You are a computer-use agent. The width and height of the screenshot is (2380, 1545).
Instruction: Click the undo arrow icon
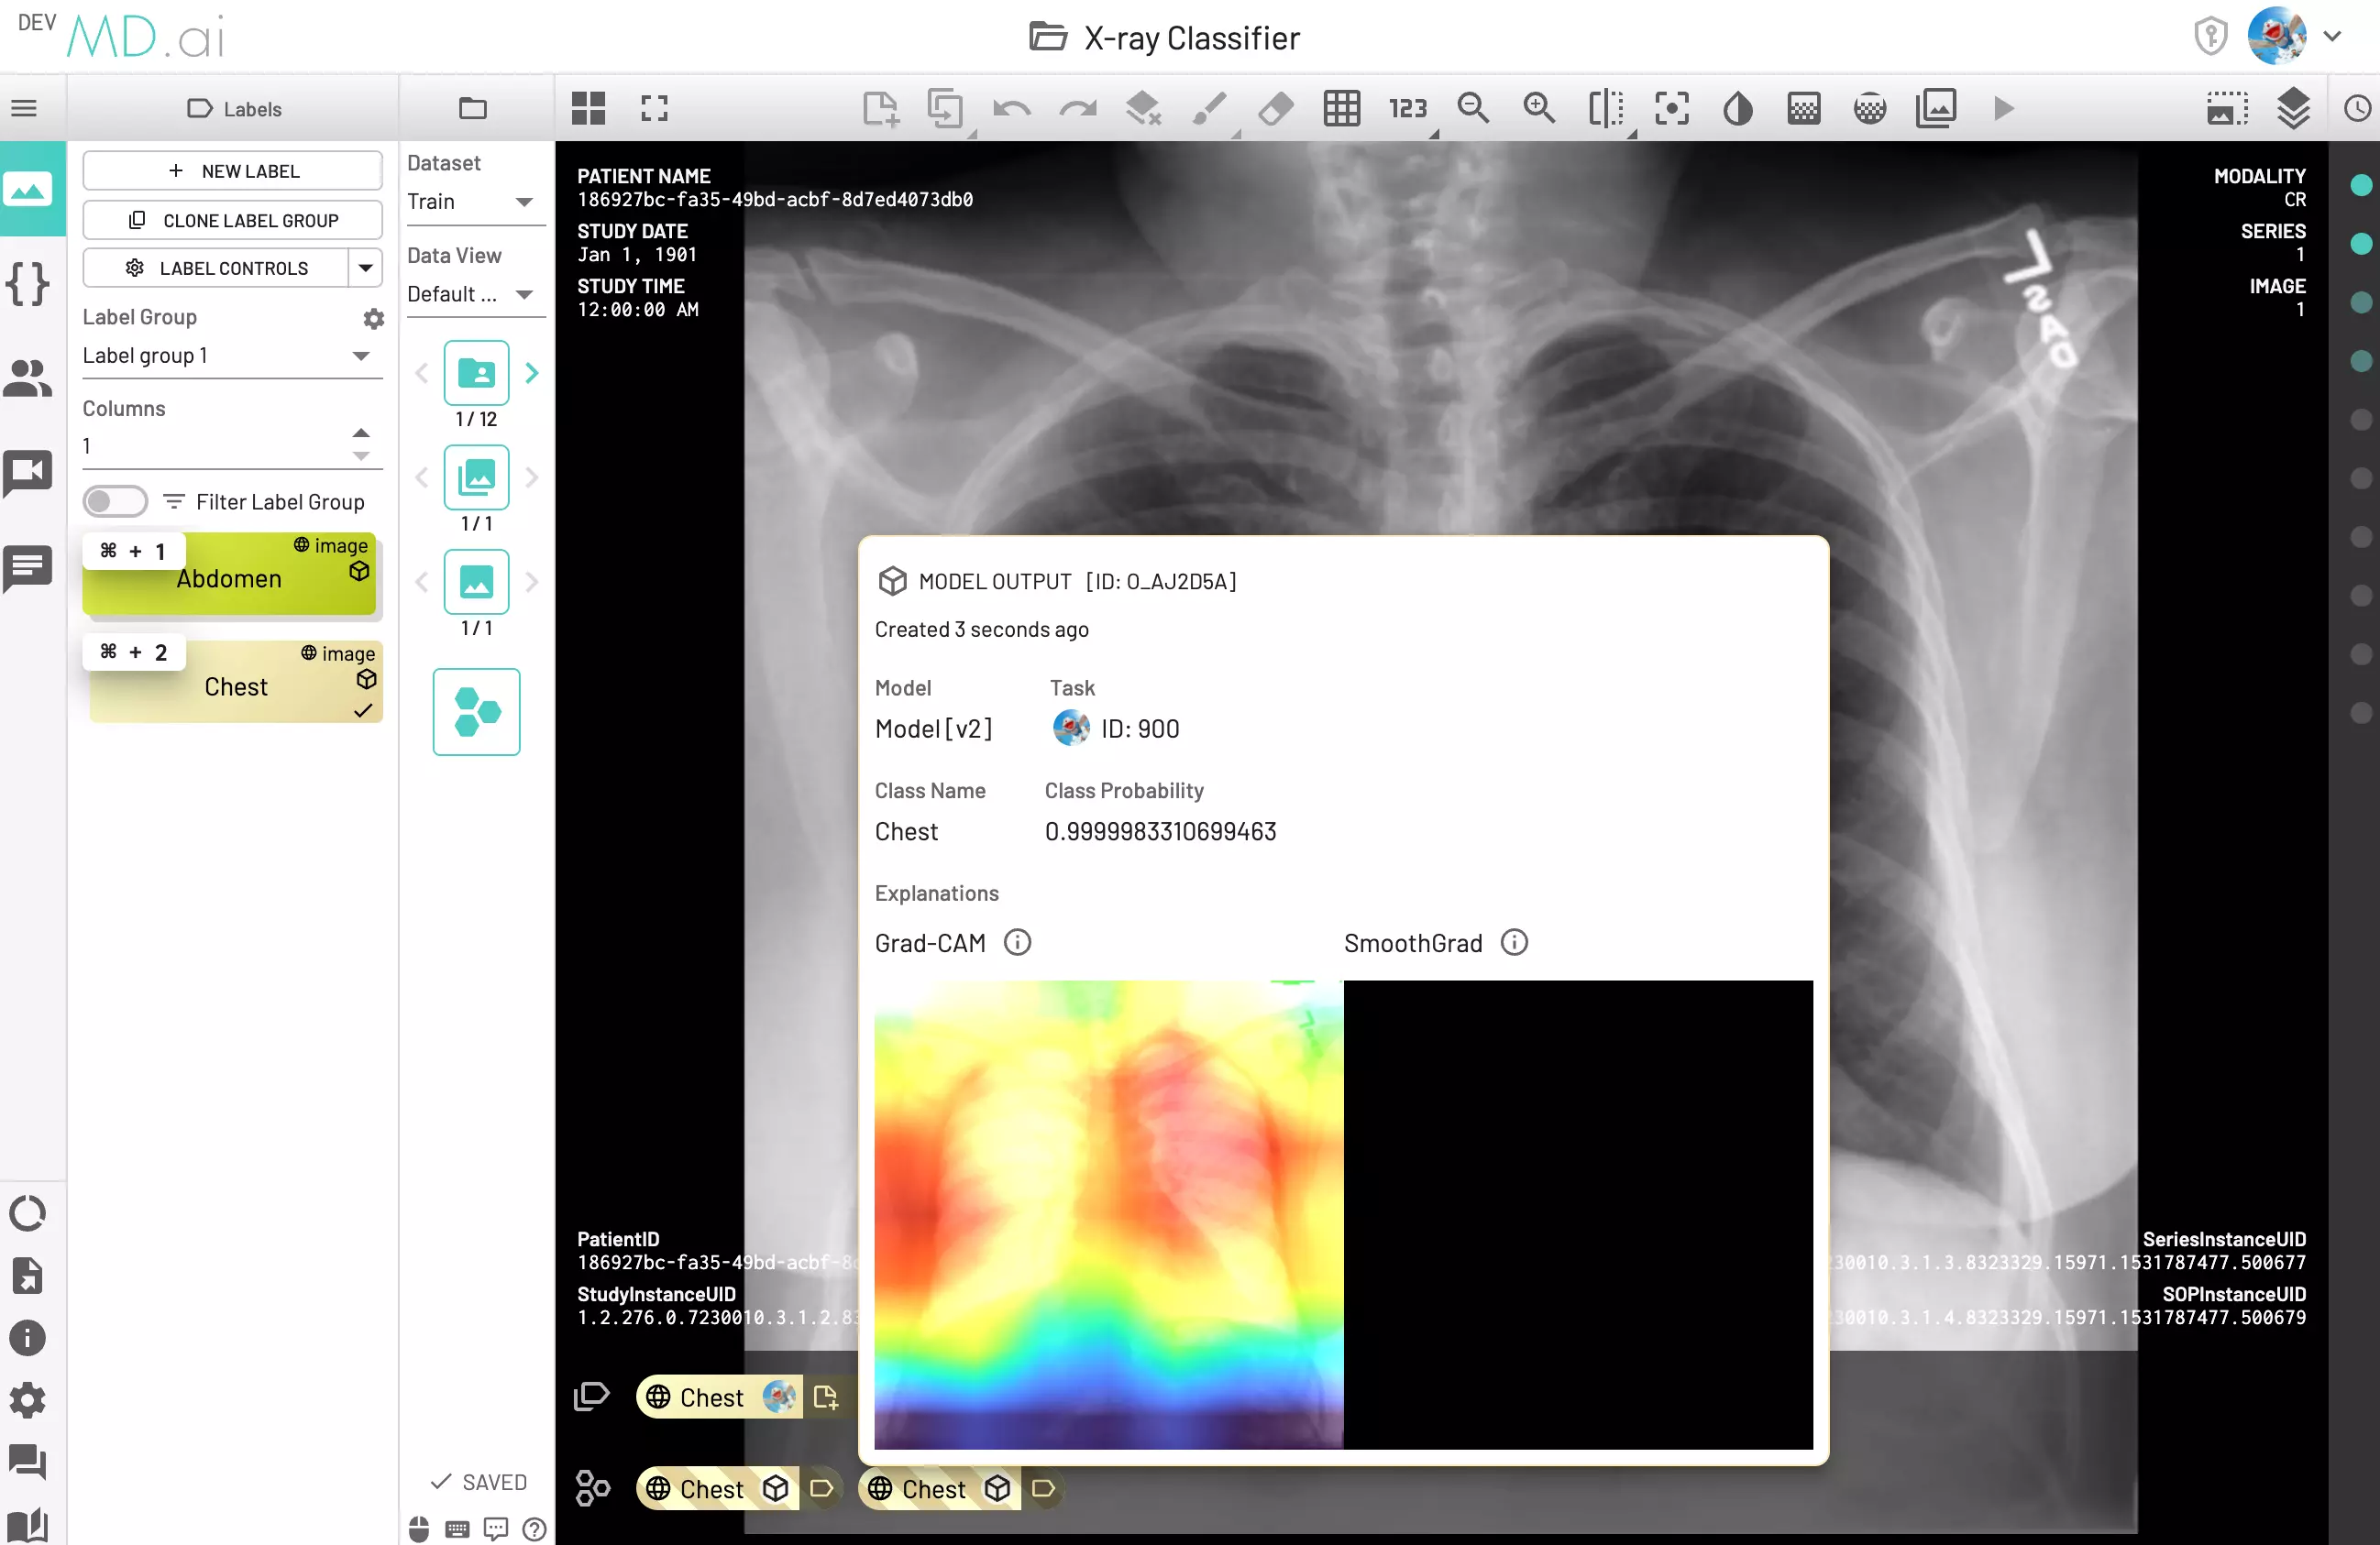click(x=1011, y=108)
